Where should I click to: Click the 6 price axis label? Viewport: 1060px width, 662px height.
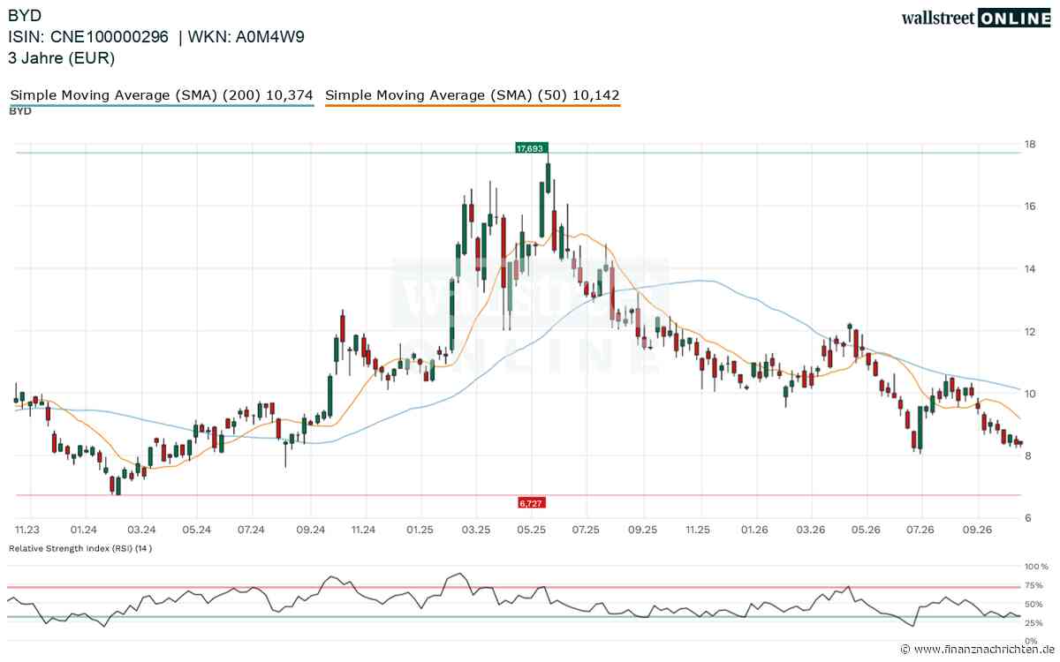point(1026,518)
